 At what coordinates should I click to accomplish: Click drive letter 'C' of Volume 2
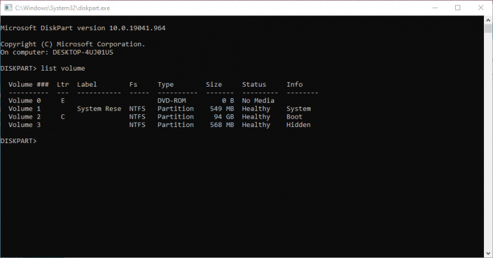[63, 117]
